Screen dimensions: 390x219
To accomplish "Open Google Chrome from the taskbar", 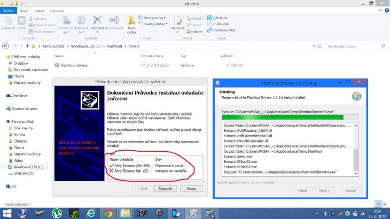I will point(108,214).
